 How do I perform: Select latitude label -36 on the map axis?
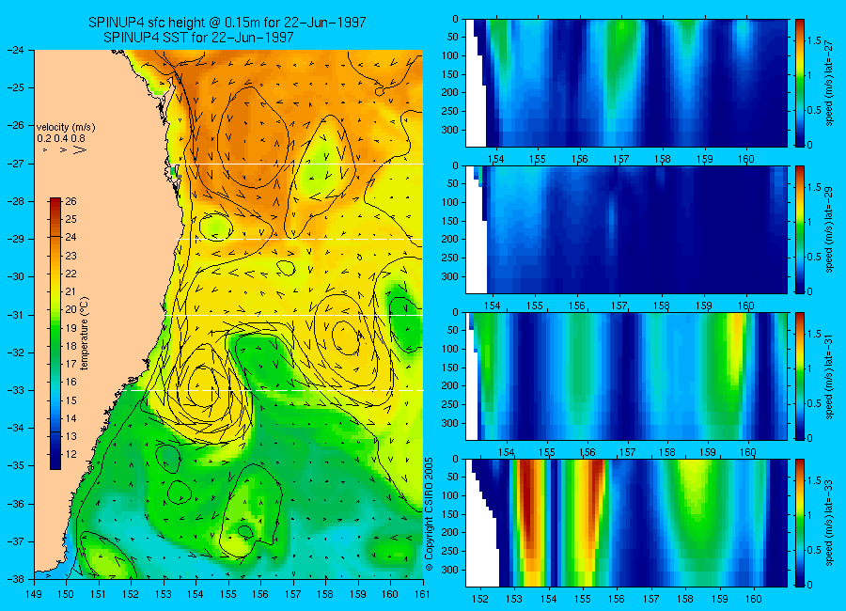click(x=15, y=504)
